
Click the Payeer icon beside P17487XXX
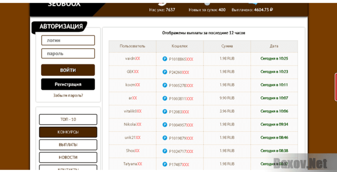pyautogui.click(x=165, y=164)
